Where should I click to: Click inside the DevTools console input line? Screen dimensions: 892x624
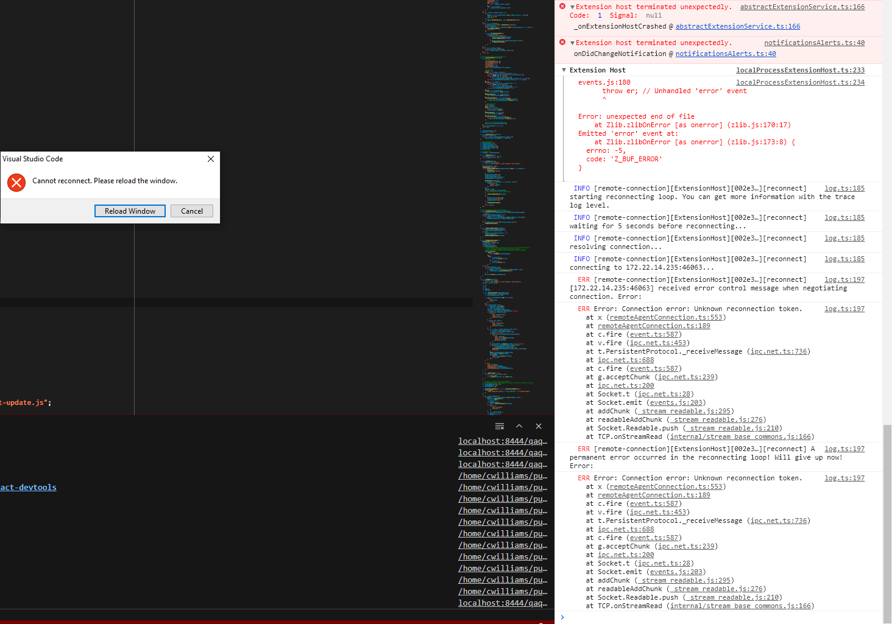[670, 617]
